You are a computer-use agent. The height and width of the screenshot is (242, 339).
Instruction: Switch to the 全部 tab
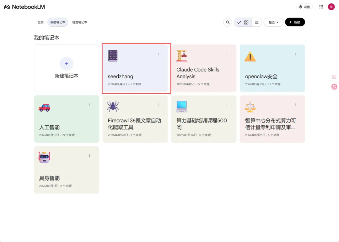[x=40, y=22]
